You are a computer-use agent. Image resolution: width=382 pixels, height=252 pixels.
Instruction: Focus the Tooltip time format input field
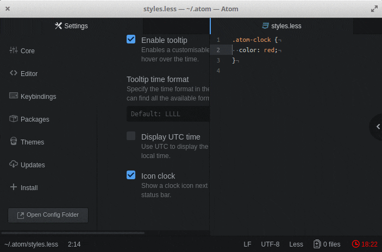pyautogui.click(x=168, y=114)
